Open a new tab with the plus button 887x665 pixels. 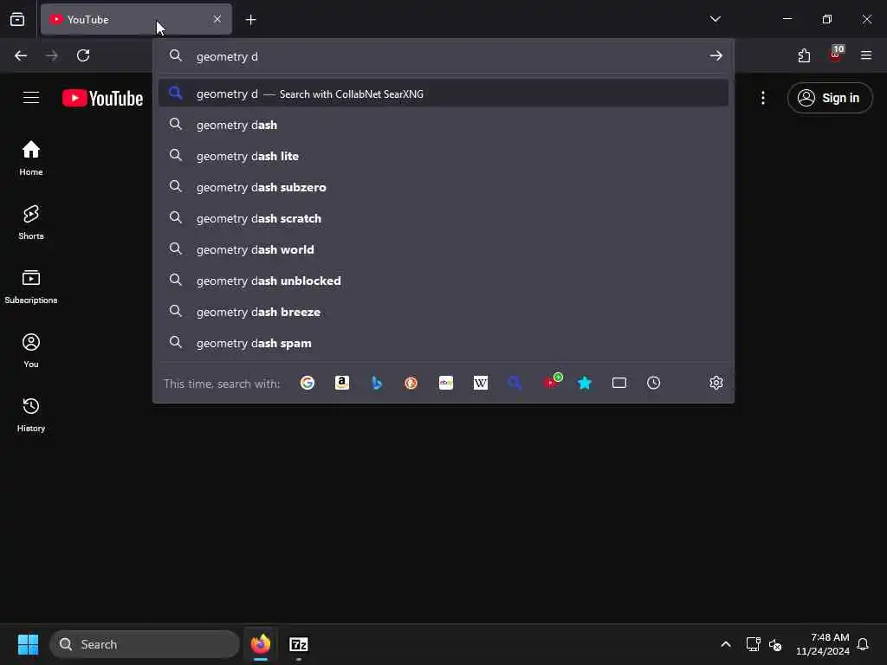coord(250,20)
